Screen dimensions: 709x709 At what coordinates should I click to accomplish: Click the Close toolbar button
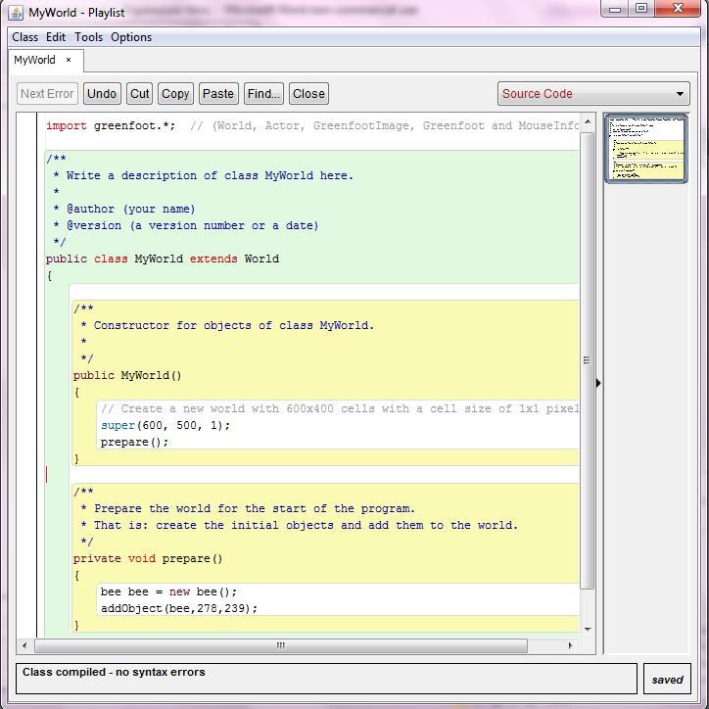click(x=308, y=94)
